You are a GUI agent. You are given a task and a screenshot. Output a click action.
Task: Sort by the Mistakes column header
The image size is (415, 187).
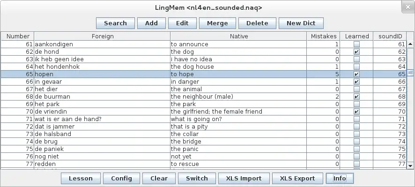click(324, 36)
